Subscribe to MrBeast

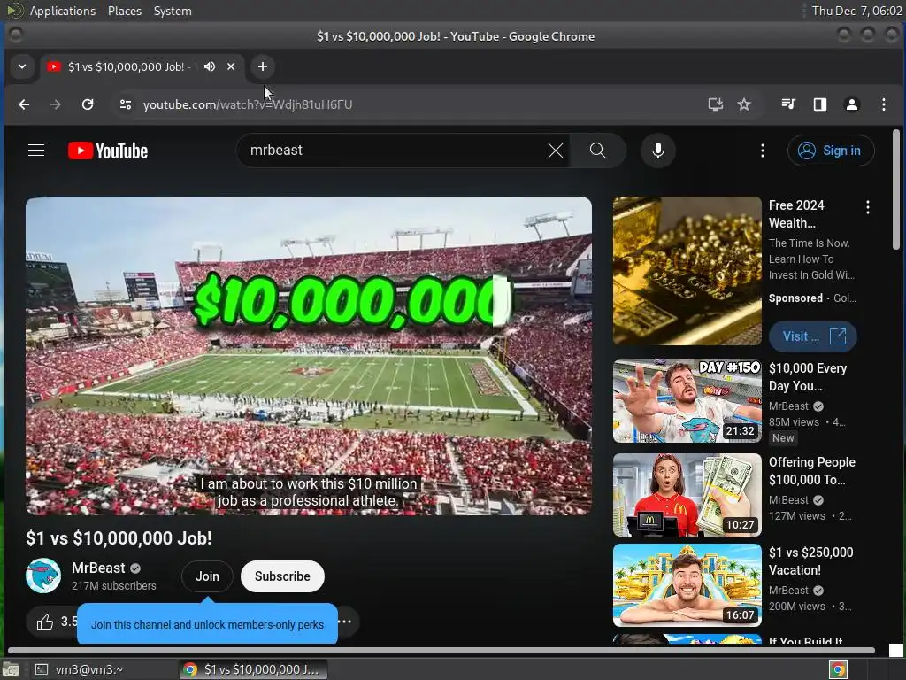tap(282, 576)
